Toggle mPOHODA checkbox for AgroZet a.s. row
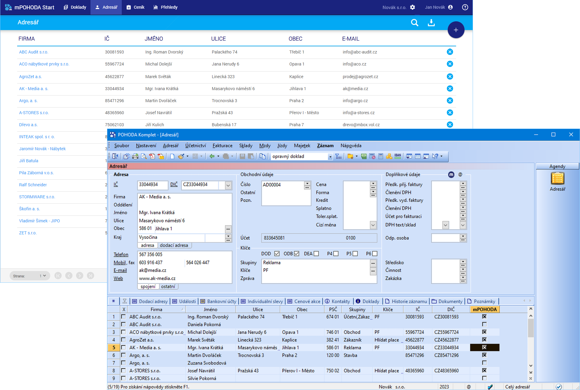The width and height of the screenshot is (580, 390). 484,340
